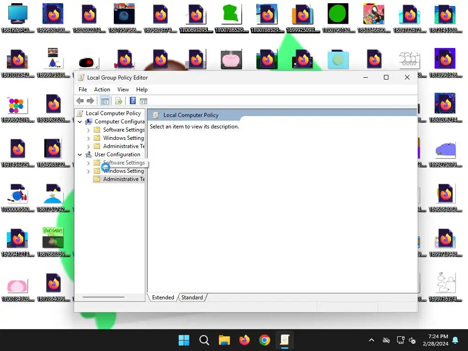Image resolution: width=468 pixels, height=351 pixels.
Task: Toggle the Show/Hide Action Pane toolbar icon
Action: (144, 101)
